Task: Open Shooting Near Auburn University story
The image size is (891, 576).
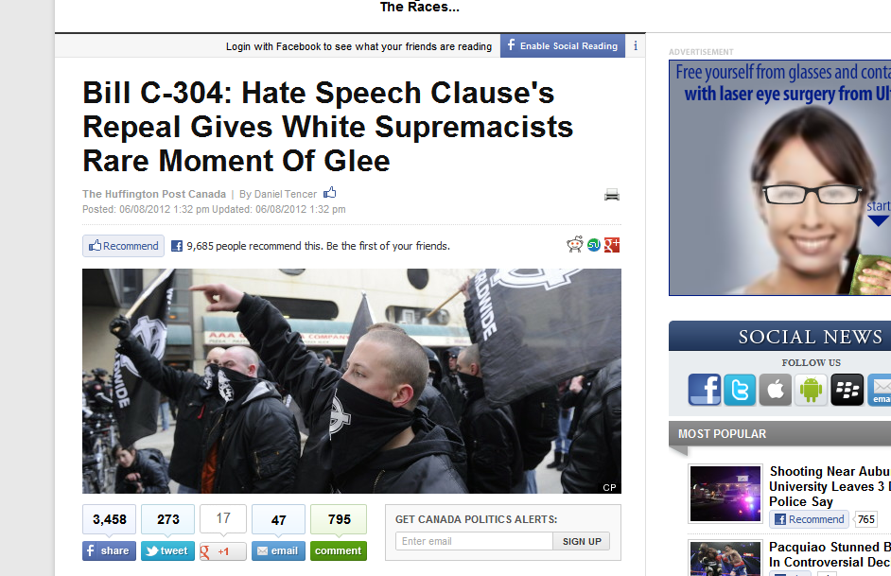Action: pos(830,486)
